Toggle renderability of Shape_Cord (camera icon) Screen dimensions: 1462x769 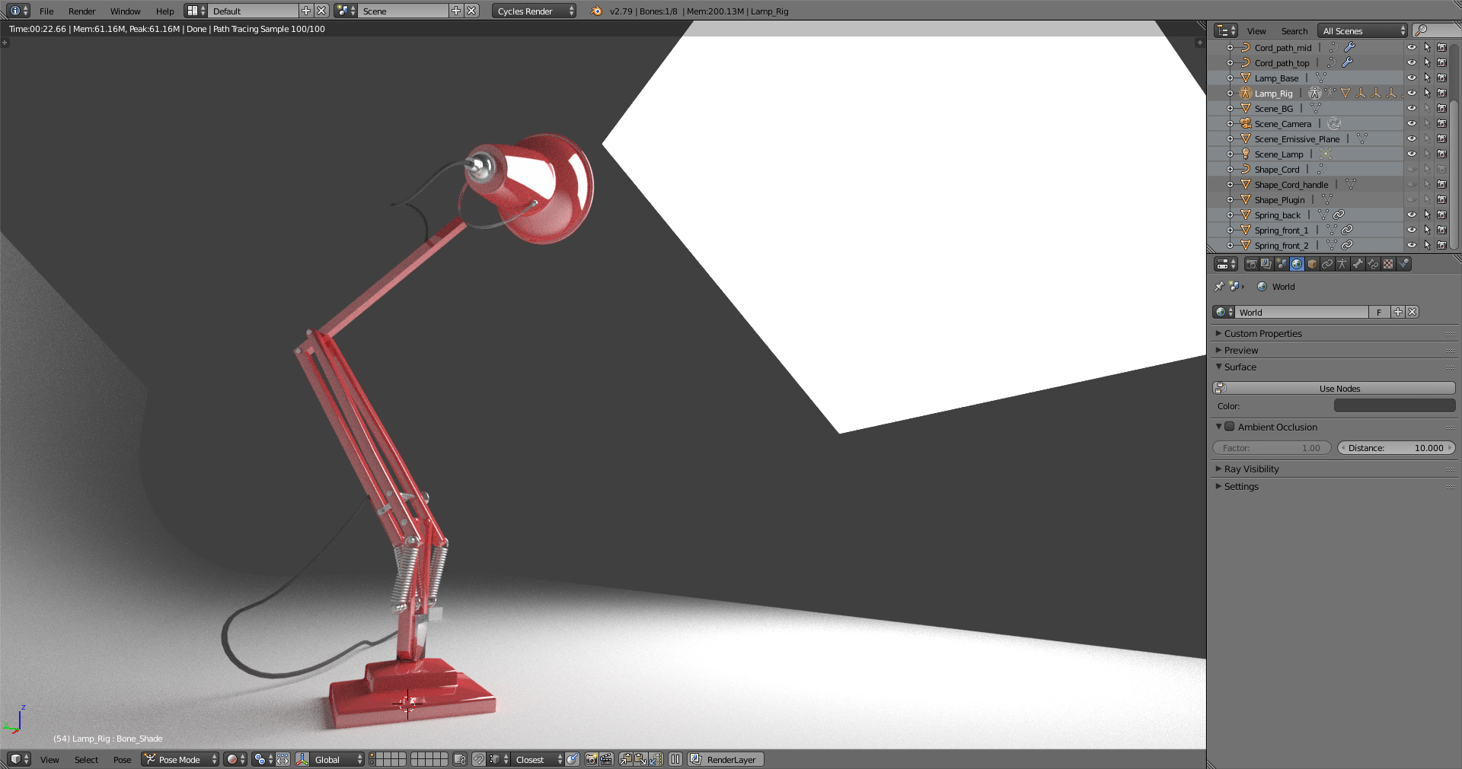click(1441, 169)
